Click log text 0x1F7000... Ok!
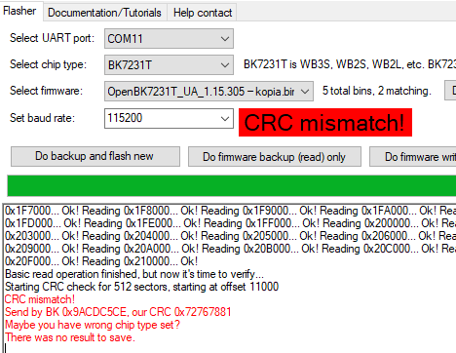The image size is (456, 353). [x=42, y=211]
